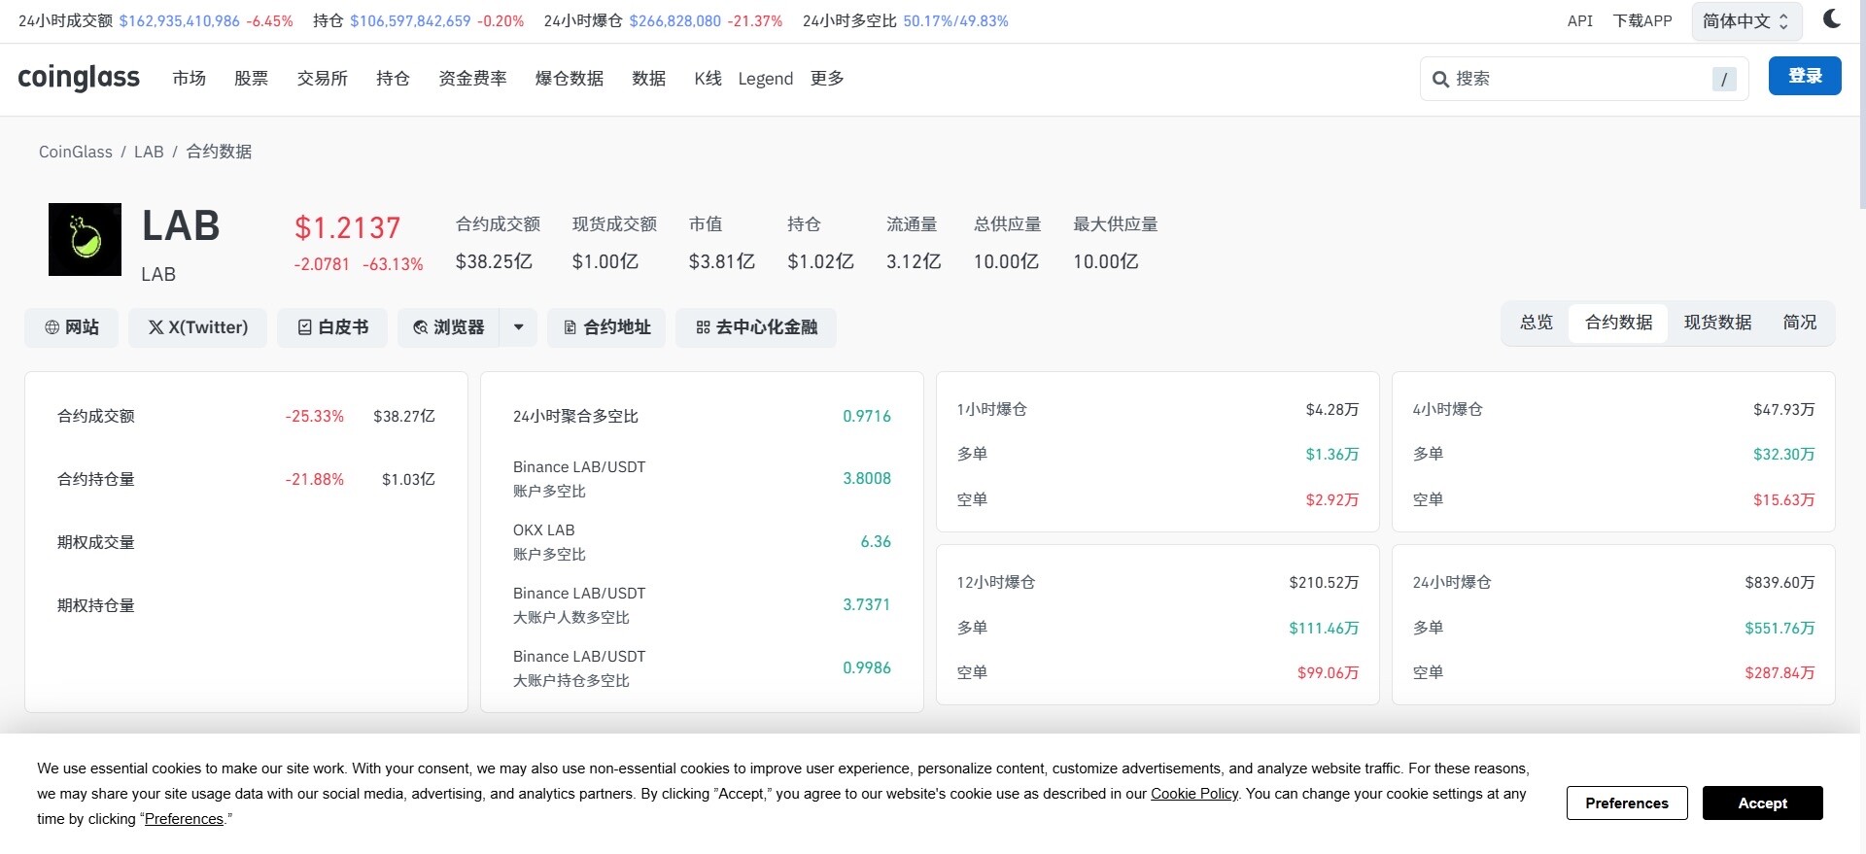The height and width of the screenshot is (854, 1866).
Task: Click the $1.2137 price value
Action: tap(348, 228)
